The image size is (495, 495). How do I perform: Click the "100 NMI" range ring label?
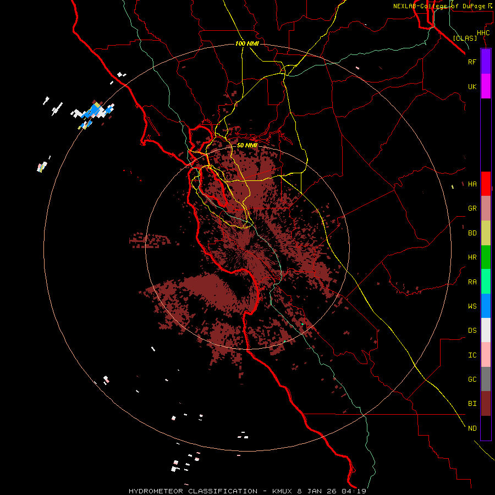[x=247, y=43]
